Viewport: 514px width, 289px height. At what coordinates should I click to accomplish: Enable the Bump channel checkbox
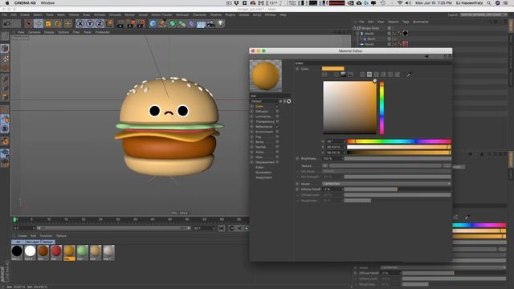point(277,142)
